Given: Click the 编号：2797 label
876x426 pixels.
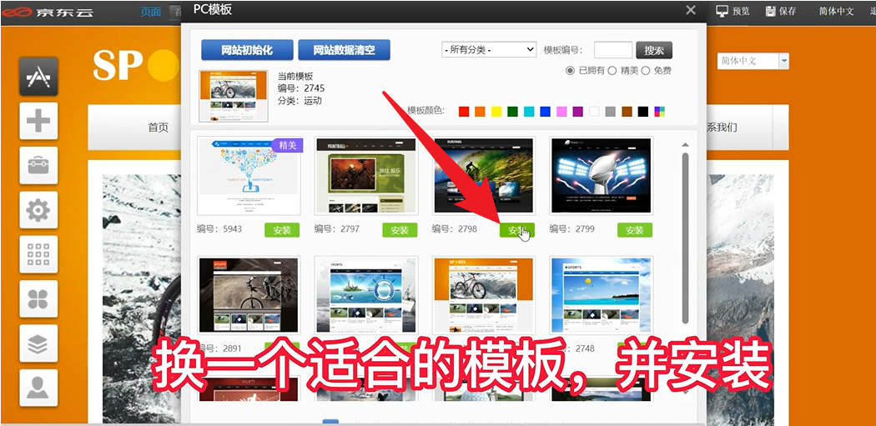Looking at the screenshot, I should [x=337, y=229].
